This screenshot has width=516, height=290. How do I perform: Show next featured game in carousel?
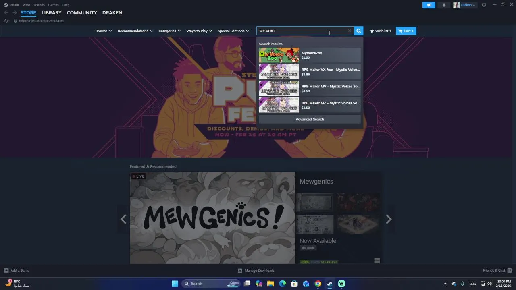[x=389, y=219]
